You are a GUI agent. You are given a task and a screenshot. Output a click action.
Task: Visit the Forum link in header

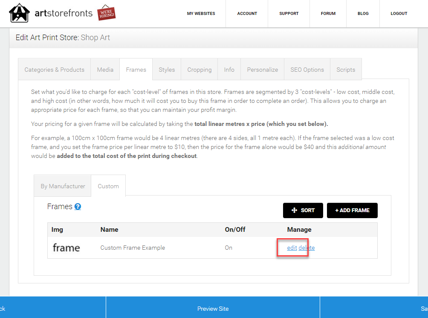tap(328, 13)
